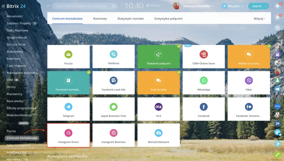Open Wideokonferencje in the sidebar
The height and width of the screenshot is (161, 284).
(x=19, y=115)
